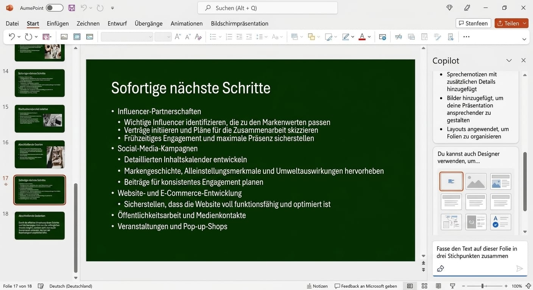The height and width of the screenshot is (290, 533).
Task: Click the ribbon more options ellipsis
Action: [x=466, y=37]
